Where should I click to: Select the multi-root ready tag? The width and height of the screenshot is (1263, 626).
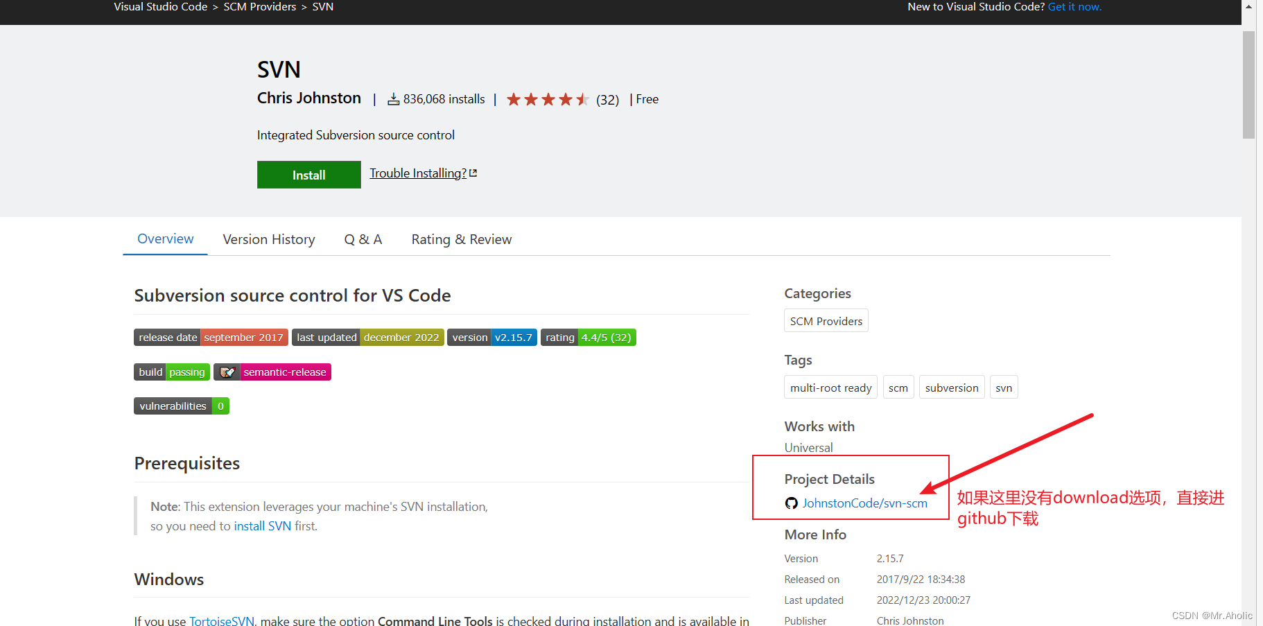831,388
